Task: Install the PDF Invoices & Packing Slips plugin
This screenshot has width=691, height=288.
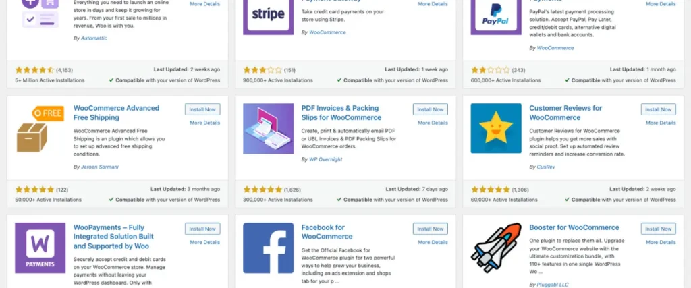Action: (x=430, y=109)
